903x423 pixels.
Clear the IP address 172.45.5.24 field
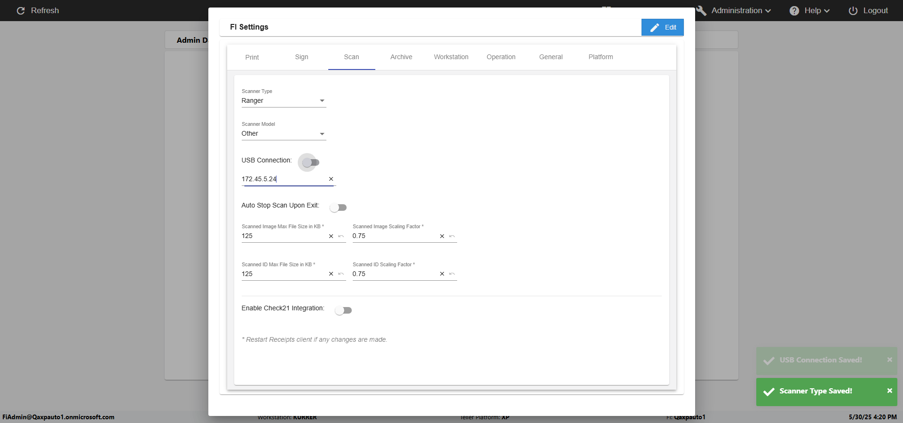coord(331,179)
